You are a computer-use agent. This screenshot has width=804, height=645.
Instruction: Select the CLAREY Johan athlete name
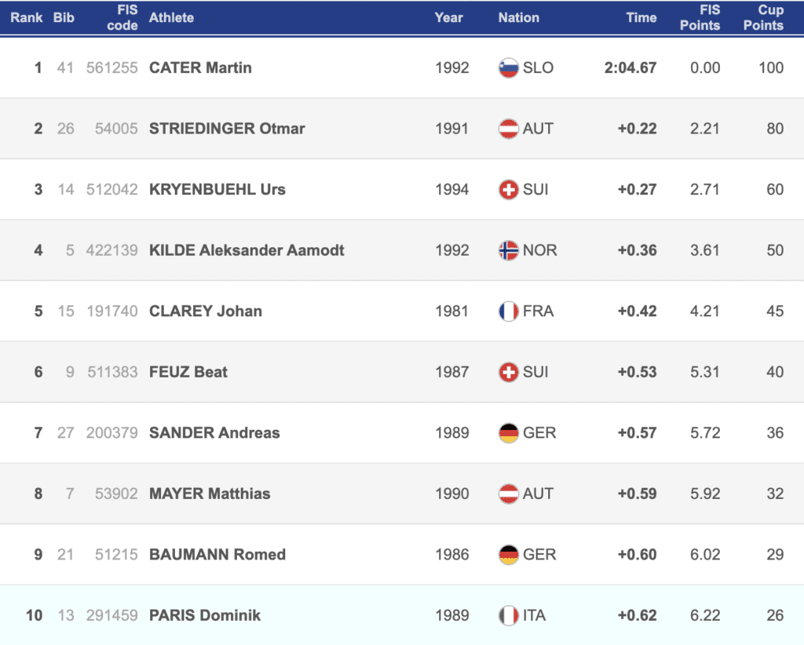[206, 312]
